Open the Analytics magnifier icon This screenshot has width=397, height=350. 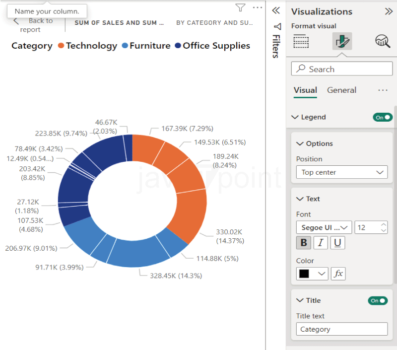click(382, 41)
